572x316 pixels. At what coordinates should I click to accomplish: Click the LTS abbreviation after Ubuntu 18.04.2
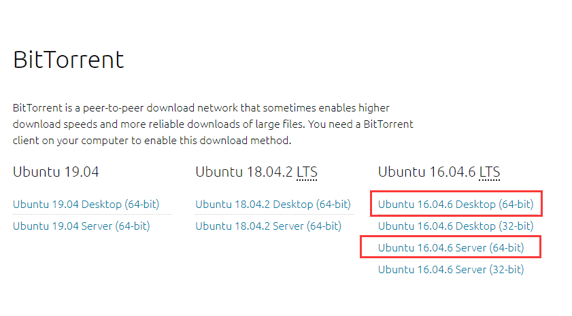tap(307, 172)
